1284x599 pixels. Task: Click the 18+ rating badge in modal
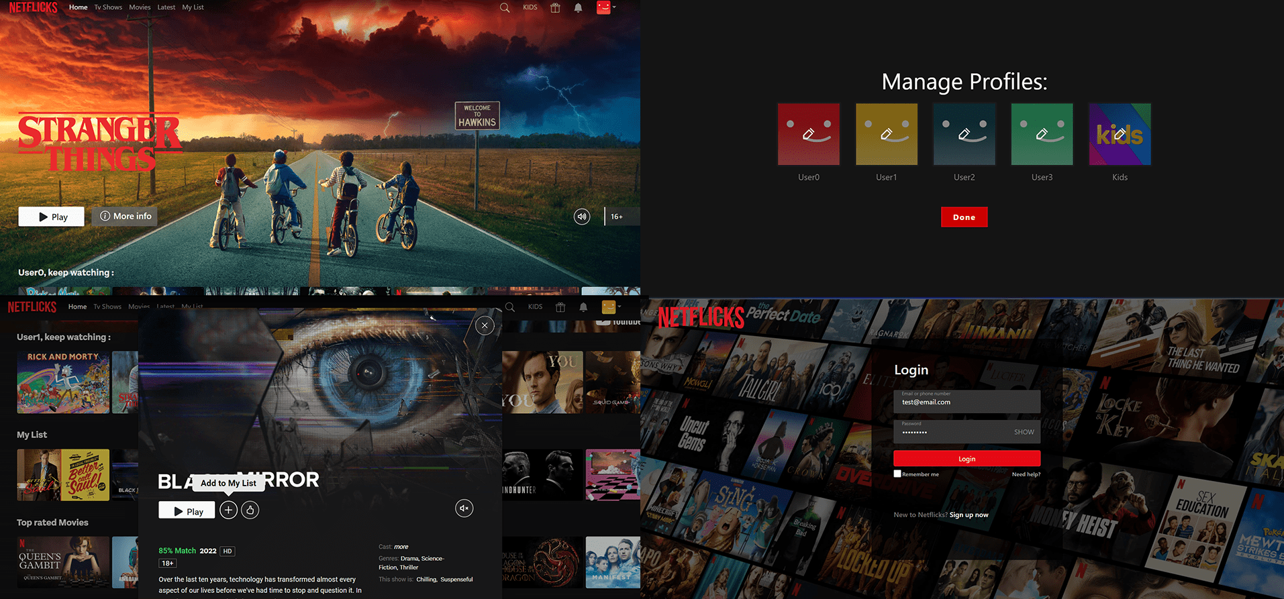[x=168, y=563]
